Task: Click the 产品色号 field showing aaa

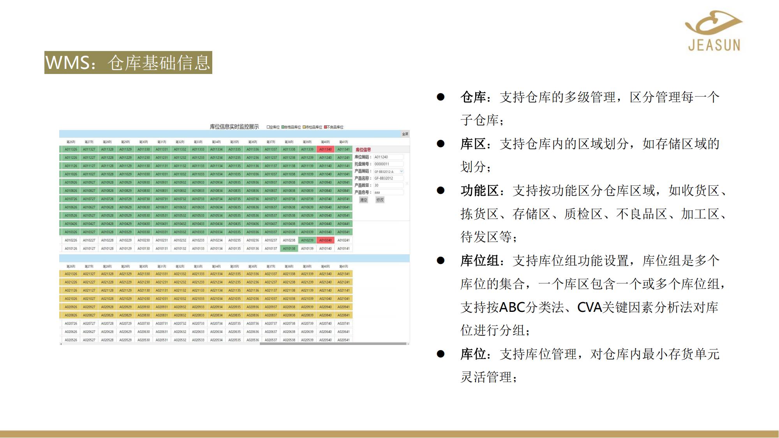Action: (388, 192)
